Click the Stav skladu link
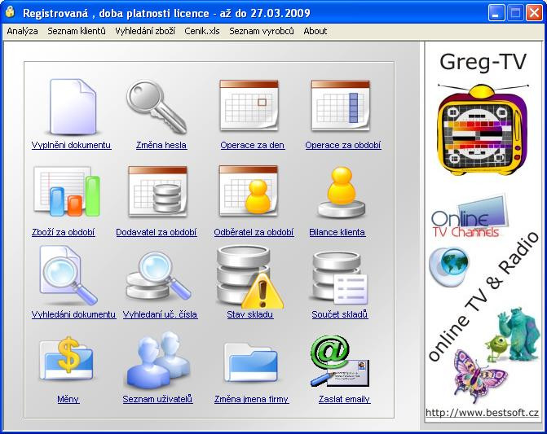Screen dimensions: 547x434 click(x=249, y=314)
